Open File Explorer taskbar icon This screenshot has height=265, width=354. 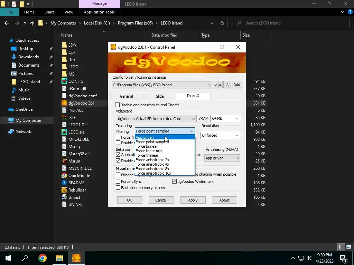(59, 258)
